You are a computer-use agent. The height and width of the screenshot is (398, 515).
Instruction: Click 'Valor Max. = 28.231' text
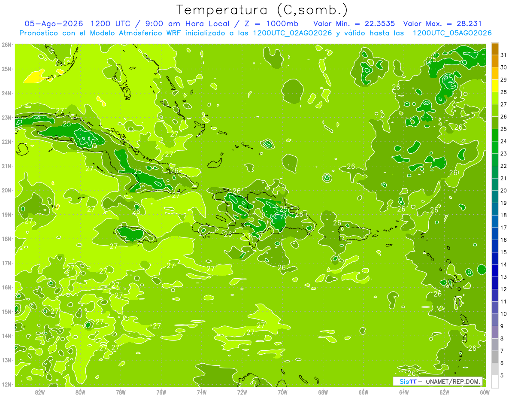(442, 24)
